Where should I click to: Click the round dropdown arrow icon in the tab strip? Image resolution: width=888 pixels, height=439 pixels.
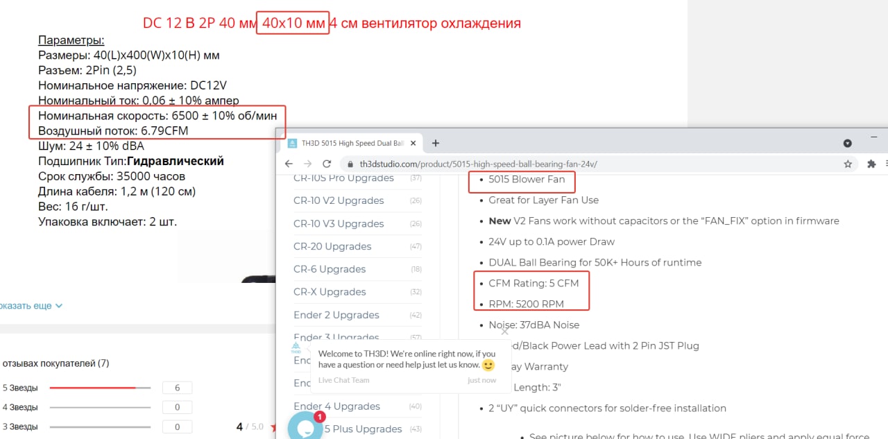[x=847, y=144]
